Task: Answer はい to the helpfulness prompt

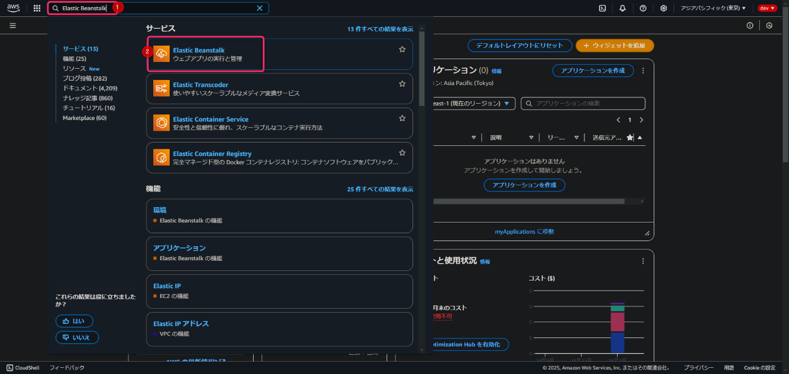Action: click(x=74, y=321)
